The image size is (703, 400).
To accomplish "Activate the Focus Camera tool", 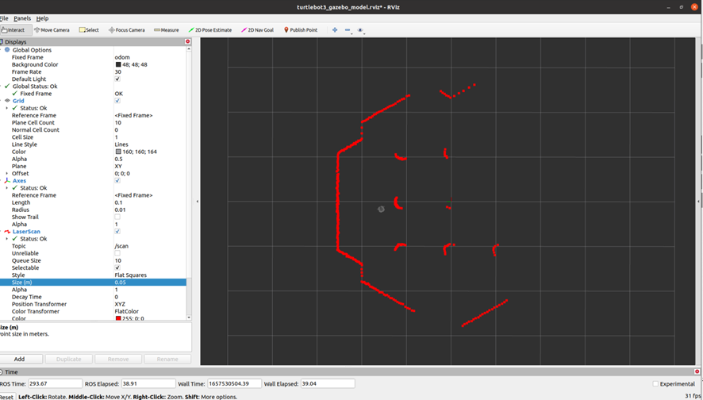I will click(x=127, y=30).
